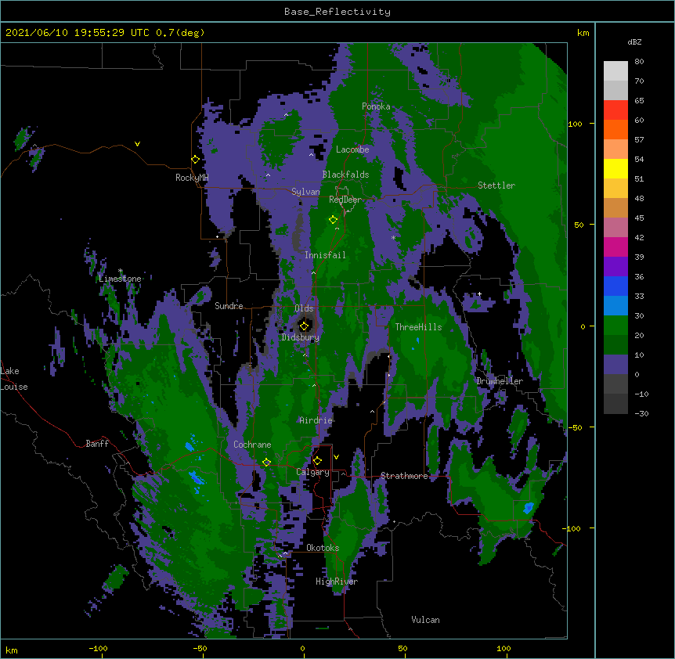675x659 pixels.
Task: Click the Vulcan city label
Action: click(425, 620)
